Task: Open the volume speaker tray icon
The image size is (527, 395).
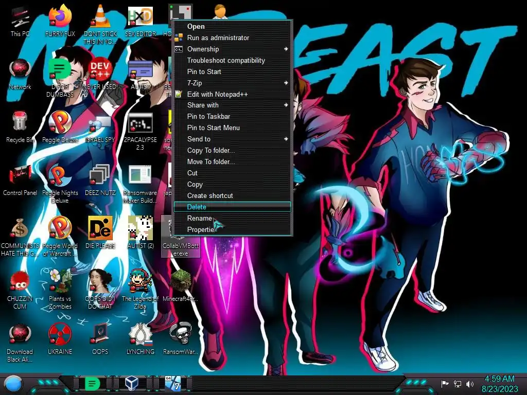Action: click(469, 384)
